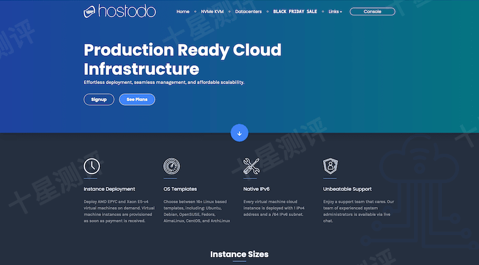Image resolution: width=479 pixels, height=265 pixels.
Task: Click the Hostodo logo icon
Action: [90, 11]
